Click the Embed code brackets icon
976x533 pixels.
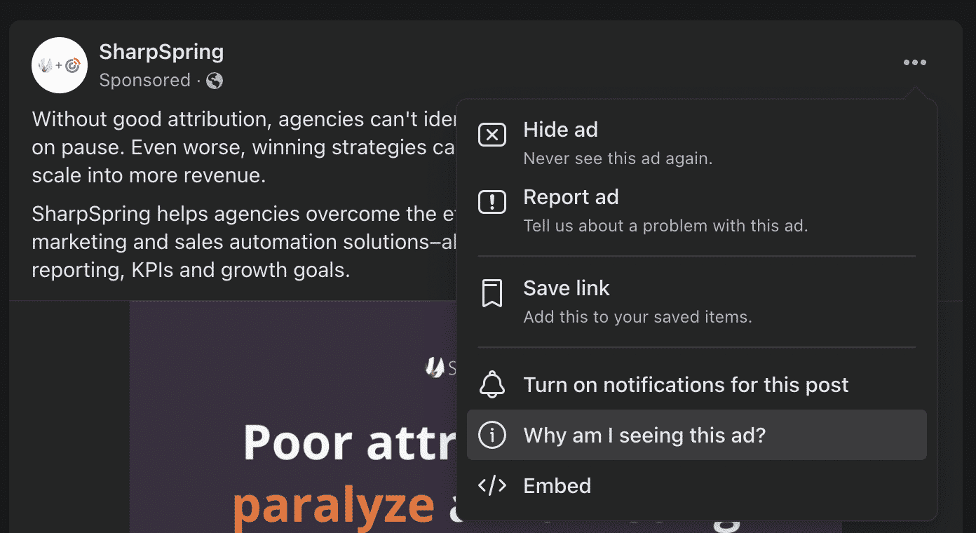pyautogui.click(x=492, y=485)
